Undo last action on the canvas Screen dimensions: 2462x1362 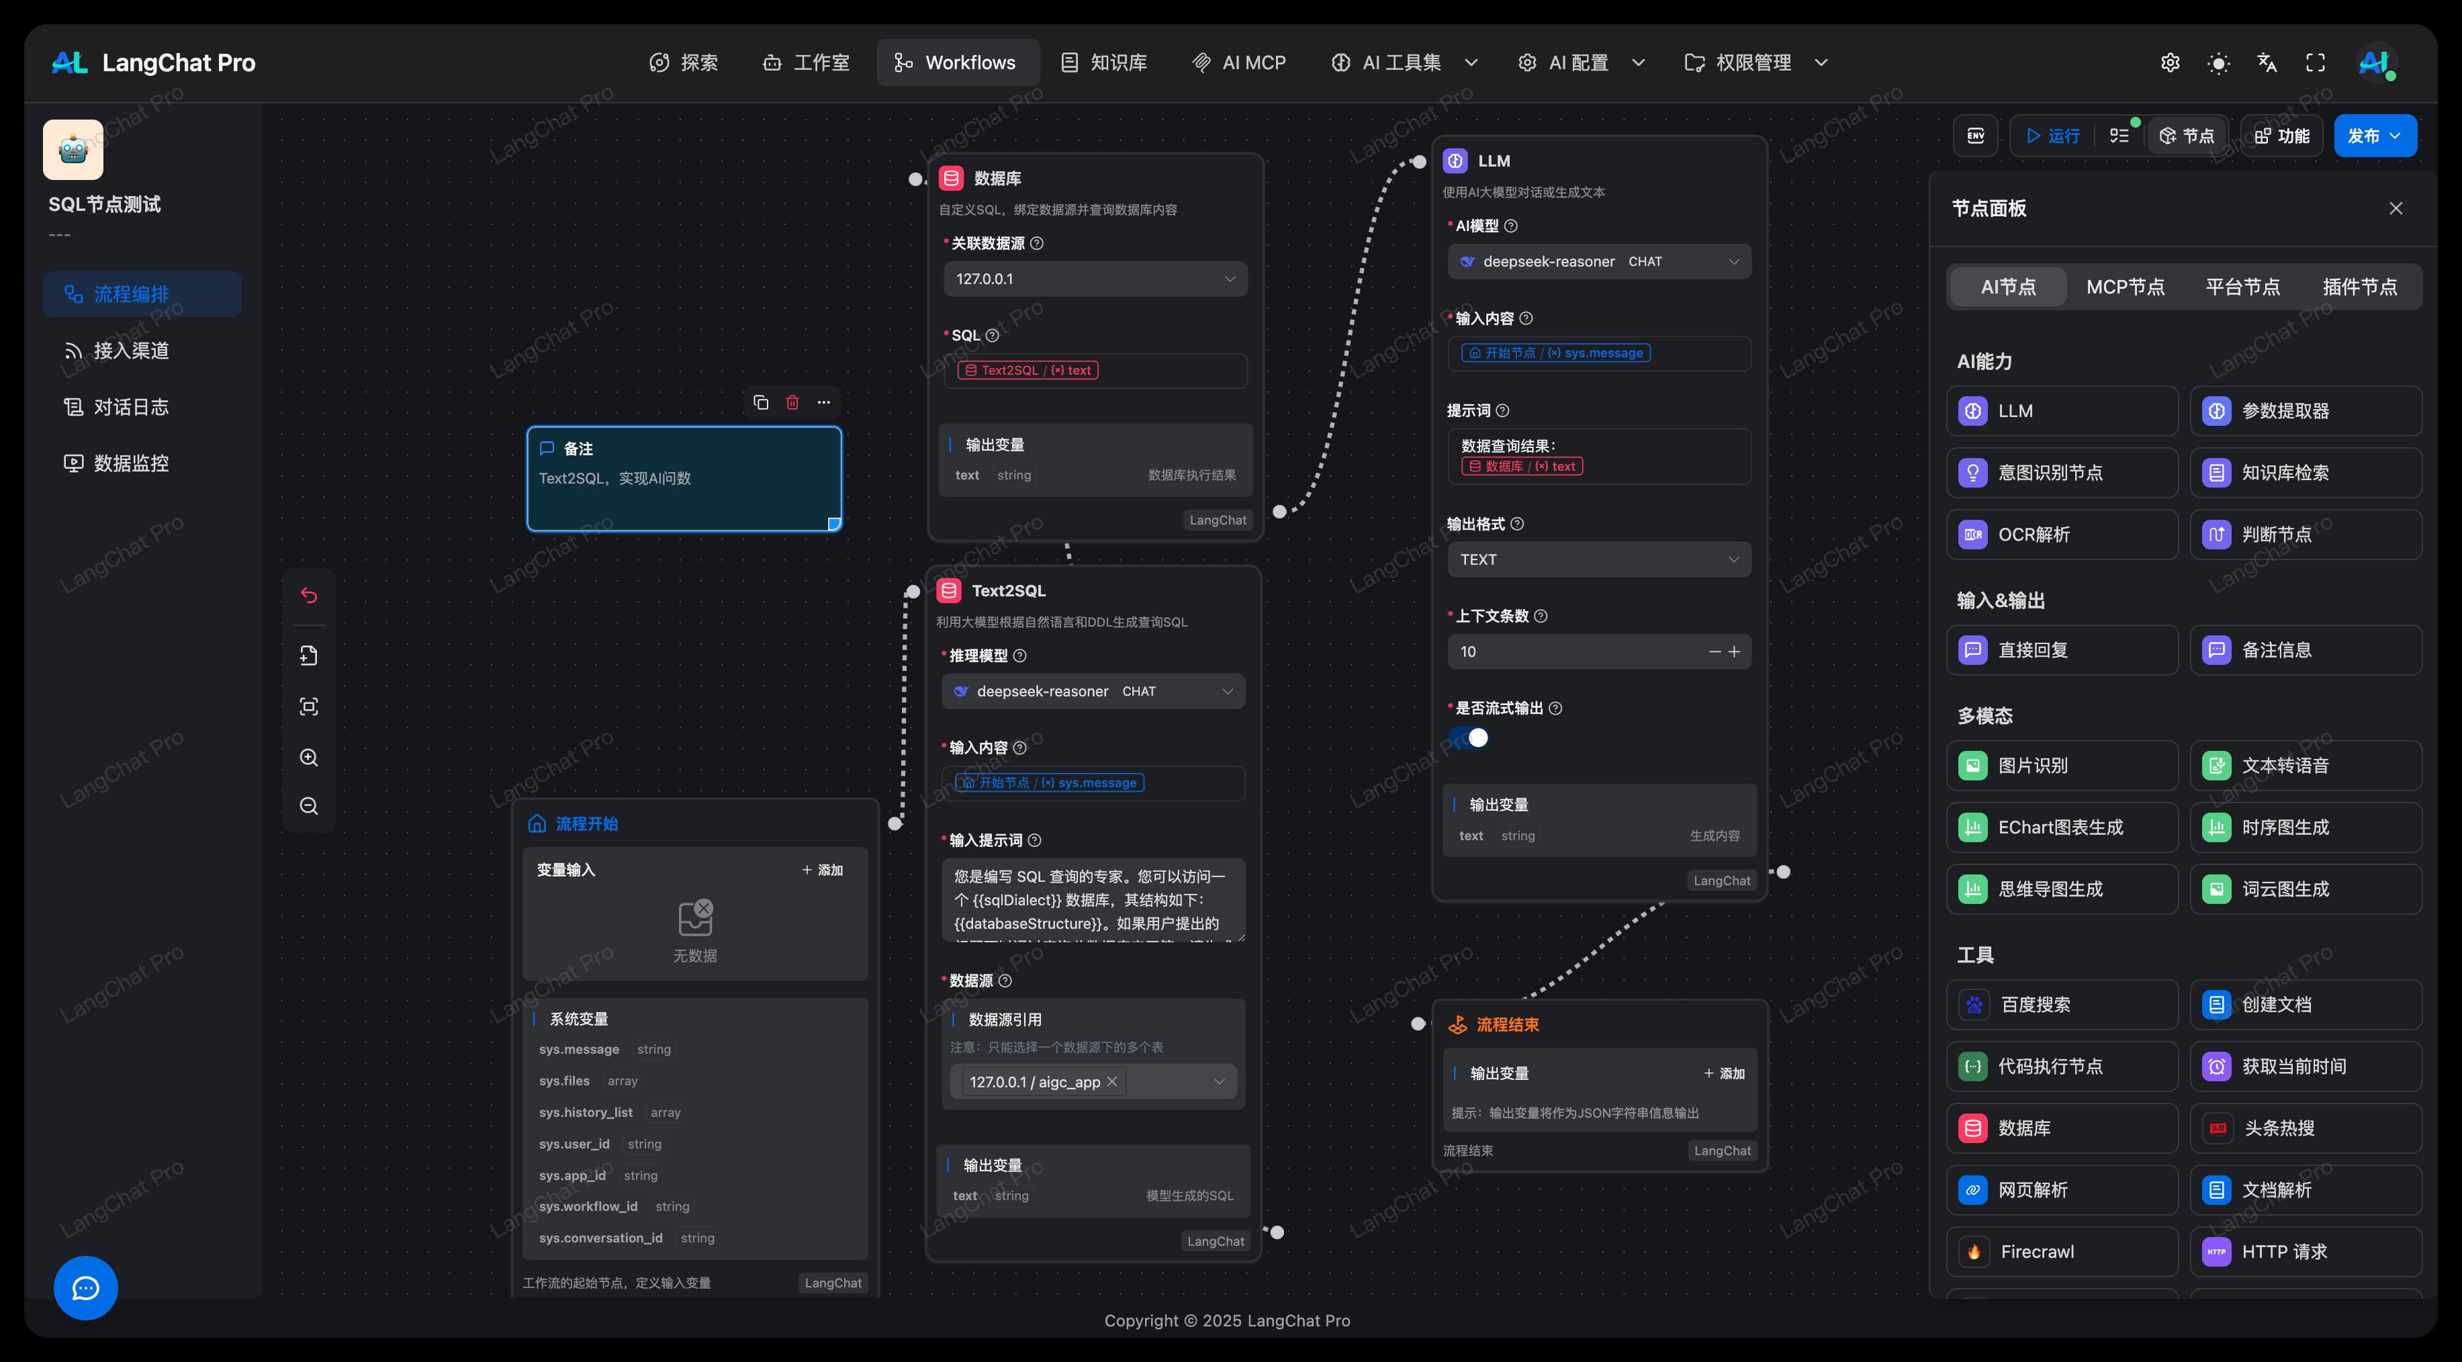(309, 596)
